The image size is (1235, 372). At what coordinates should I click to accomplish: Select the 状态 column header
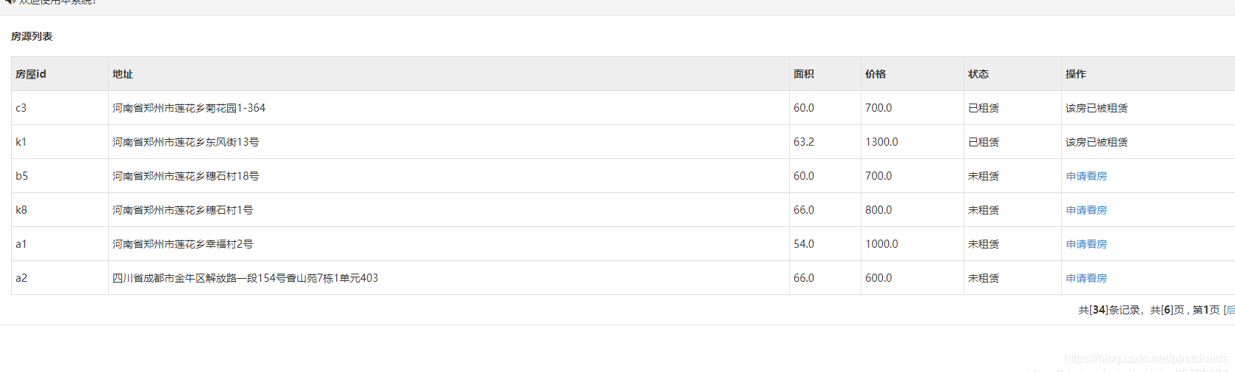(x=978, y=74)
